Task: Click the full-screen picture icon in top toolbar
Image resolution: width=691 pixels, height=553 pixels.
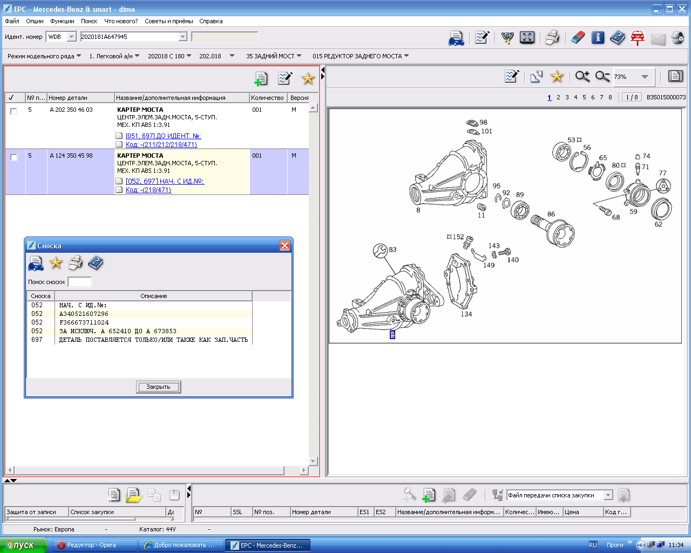Action: [x=527, y=37]
